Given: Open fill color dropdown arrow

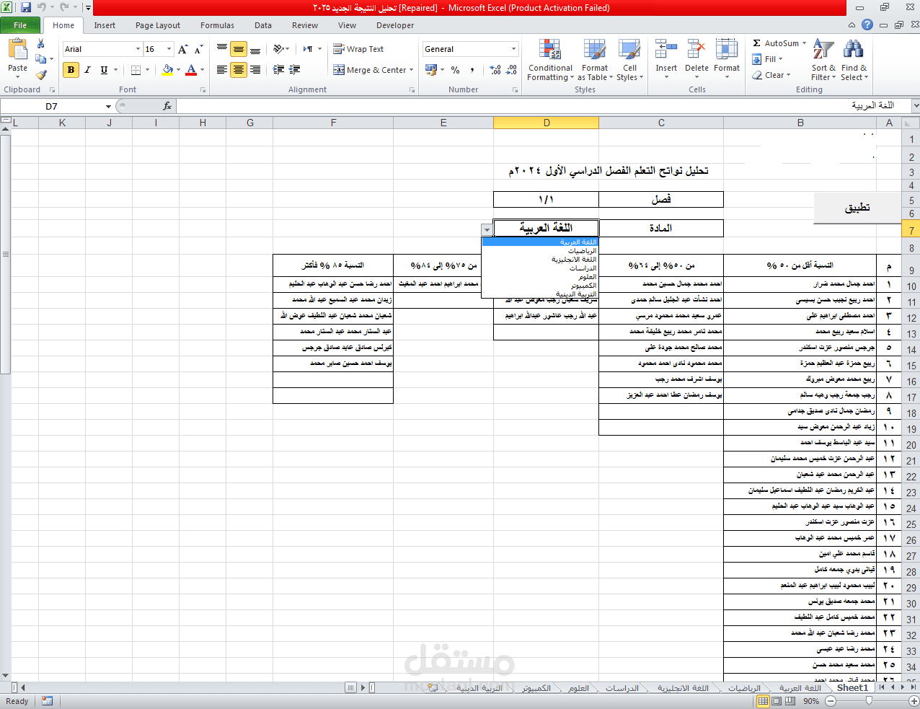Looking at the screenshot, I should tap(178, 70).
